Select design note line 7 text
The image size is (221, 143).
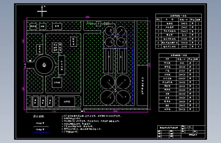(70, 132)
